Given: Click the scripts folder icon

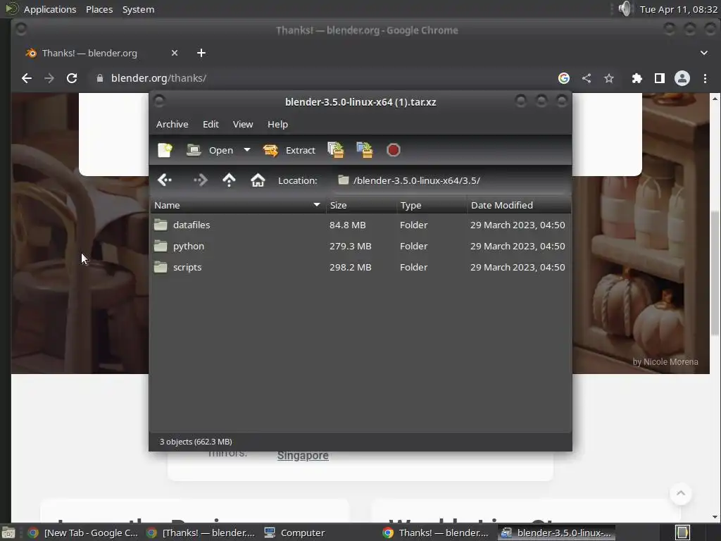Looking at the screenshot, I should [x=161, y=267].
